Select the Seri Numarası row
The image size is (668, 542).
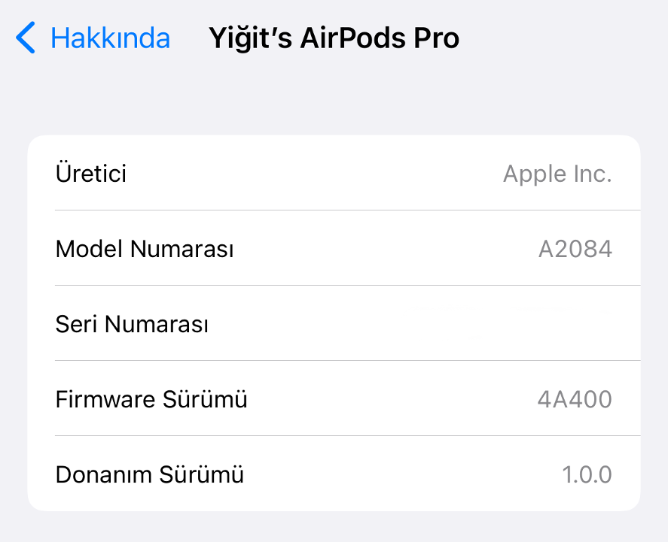[x=334, y=323]
